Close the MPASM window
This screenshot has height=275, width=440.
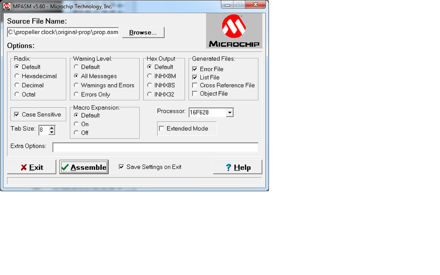pyautogui.click(x=255, y=5)
